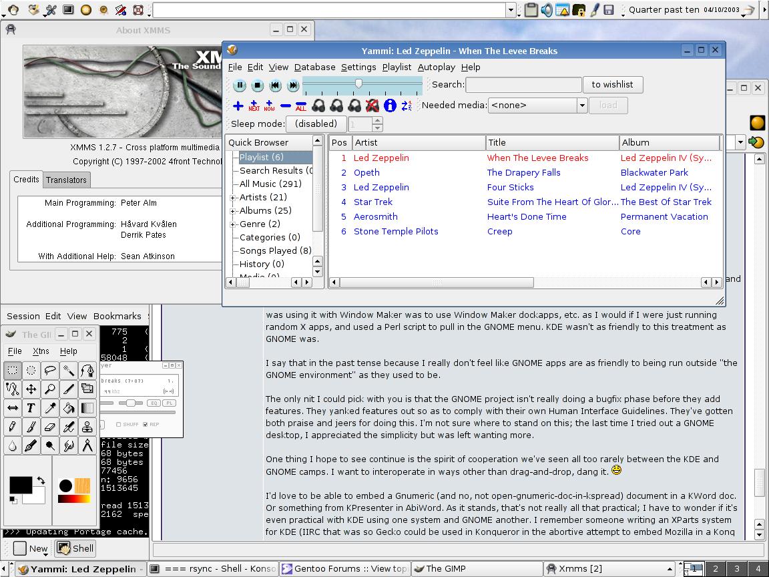Select GIMP Bezier path tool
The height and width of the screenshot is (577, 769).
[87, 371]
